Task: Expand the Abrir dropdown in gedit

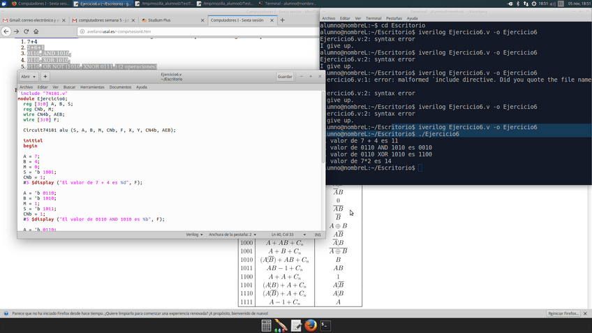Action: coord(28,76)
